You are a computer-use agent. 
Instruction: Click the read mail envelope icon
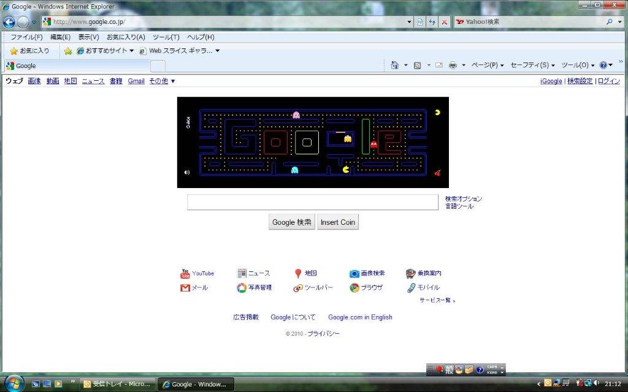[x=439, y=65]
